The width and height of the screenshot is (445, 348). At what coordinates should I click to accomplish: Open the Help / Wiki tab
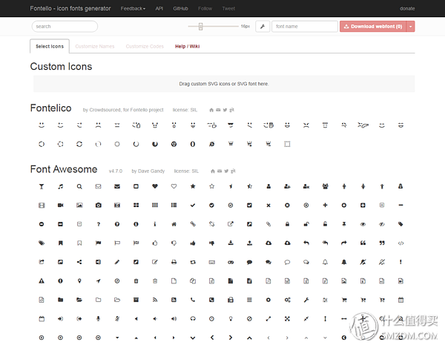[188, 46]
